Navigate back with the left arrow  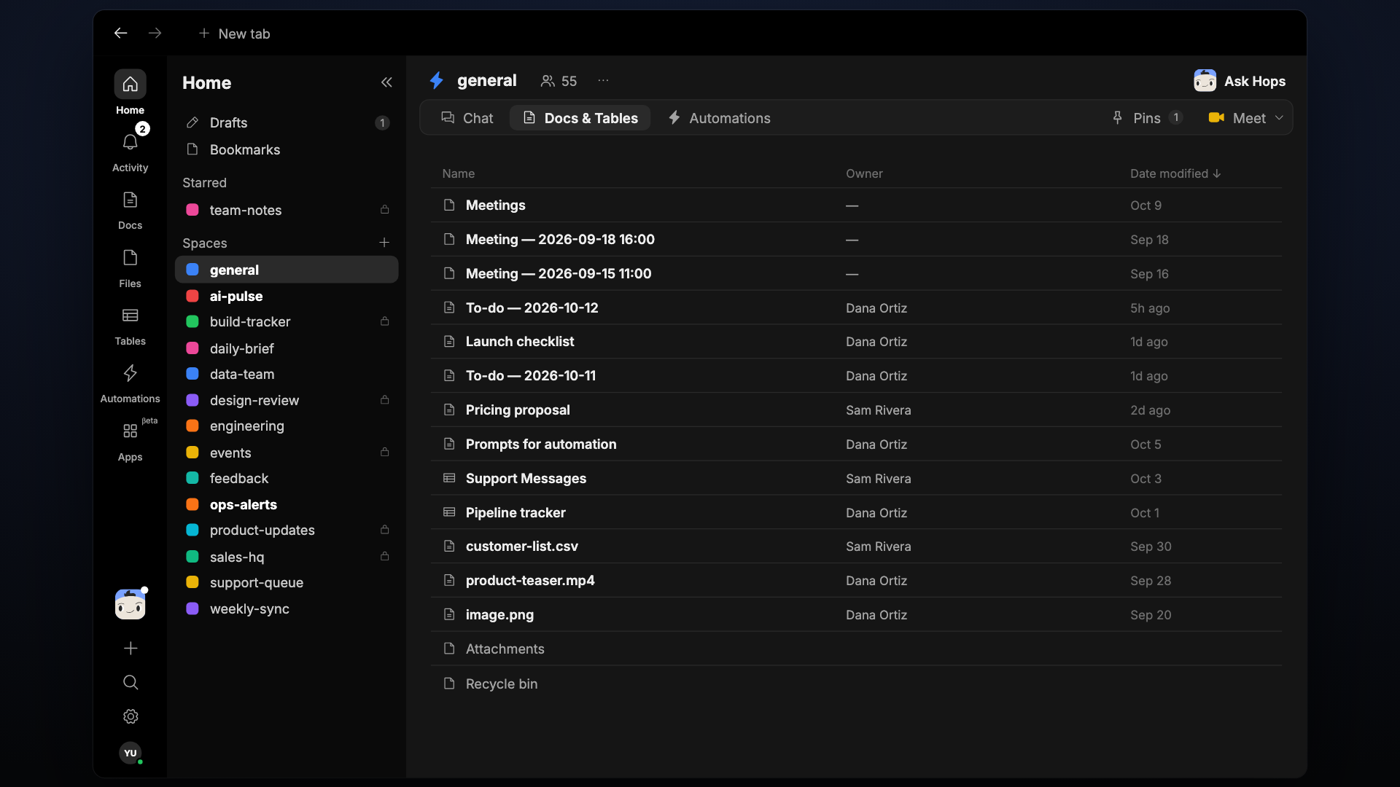click(x=121, y=33)
